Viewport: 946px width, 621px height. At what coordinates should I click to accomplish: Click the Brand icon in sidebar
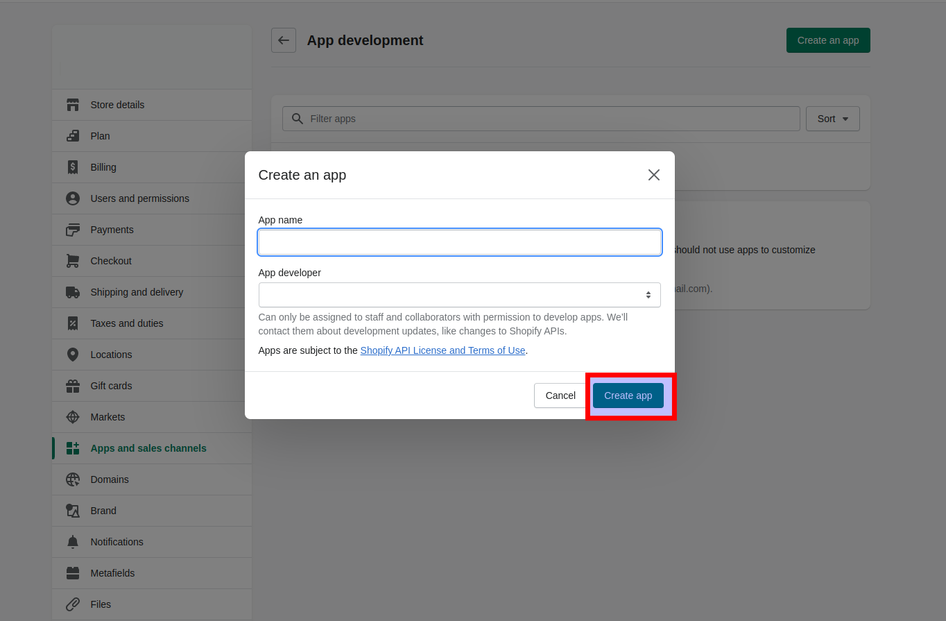[73, 511]
